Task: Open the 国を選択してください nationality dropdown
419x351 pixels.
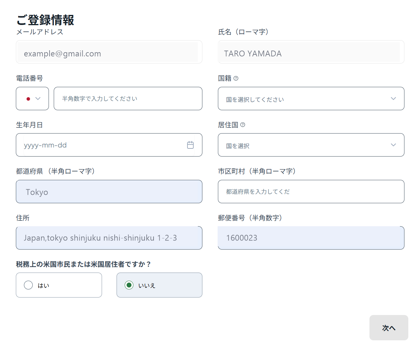Action: coord(311,99)
